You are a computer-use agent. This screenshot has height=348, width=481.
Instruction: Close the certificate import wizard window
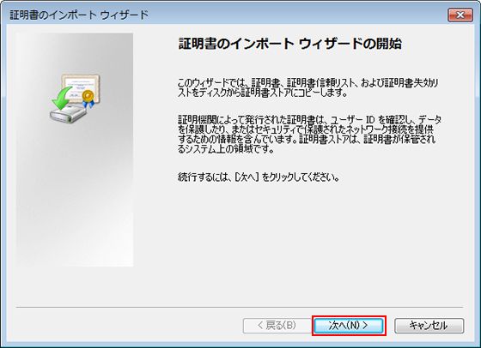460,15
